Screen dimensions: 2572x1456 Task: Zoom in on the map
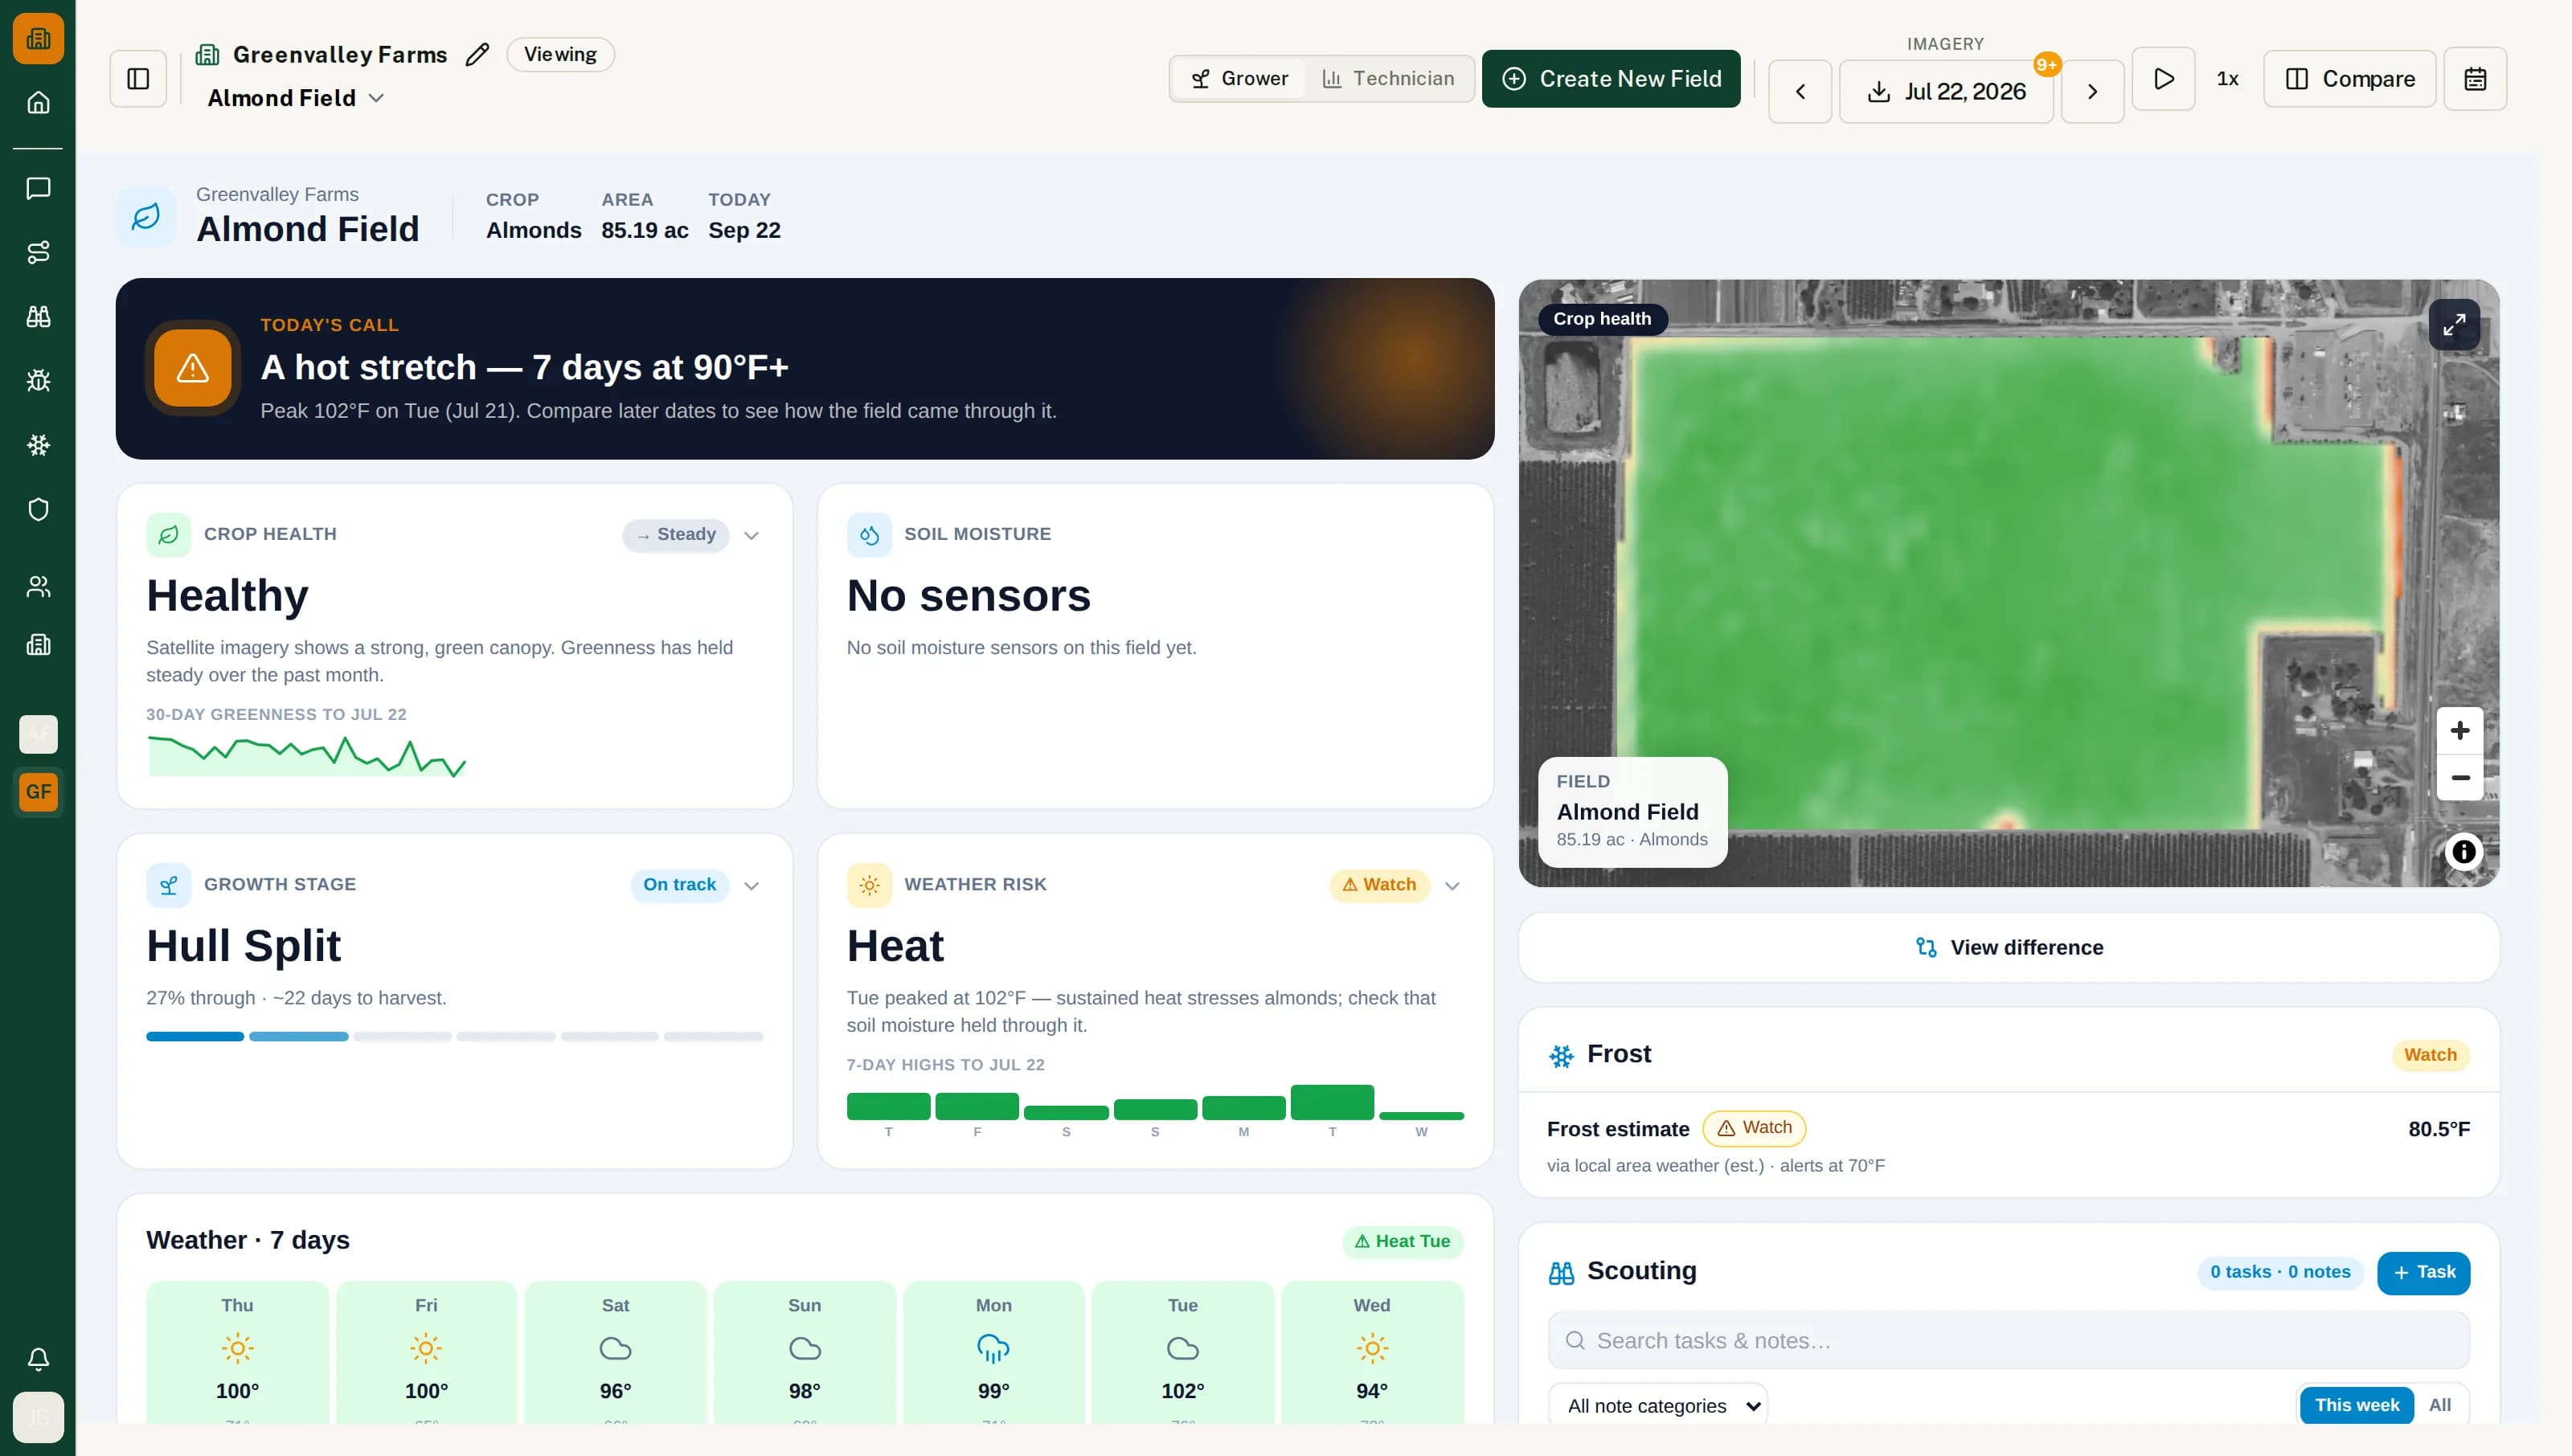[2460, 731]
